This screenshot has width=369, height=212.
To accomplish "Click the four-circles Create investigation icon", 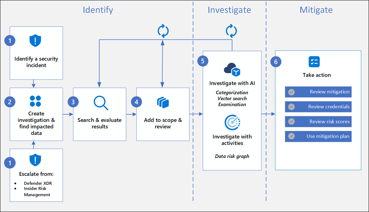I will pyautogui.click(x=35, y=101).
